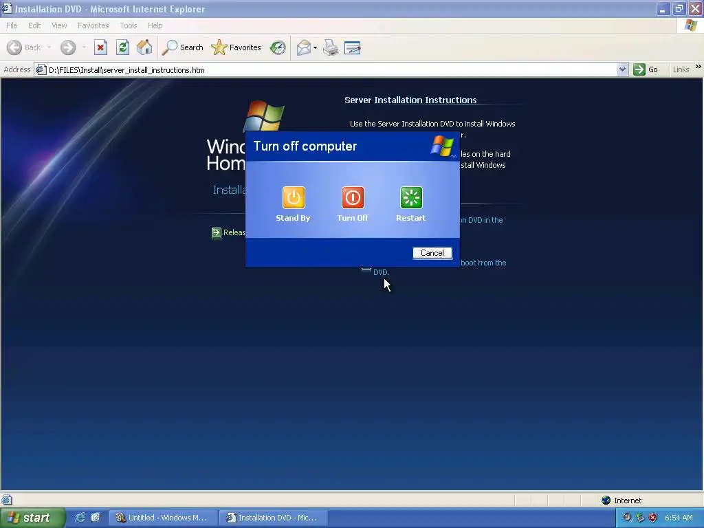Viewport: 704px width, 528px height.
Task: Click the IE title bar page icon
Action: 7,8
